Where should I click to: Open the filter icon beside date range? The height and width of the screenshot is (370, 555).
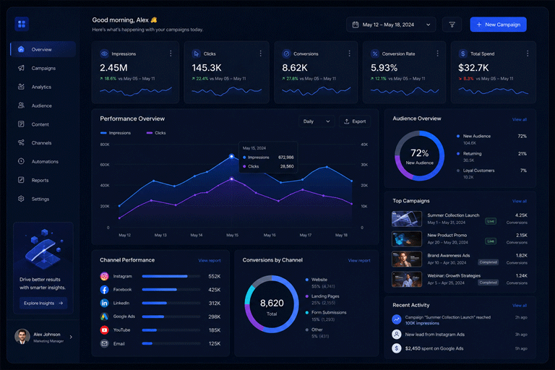pos(452,25)
